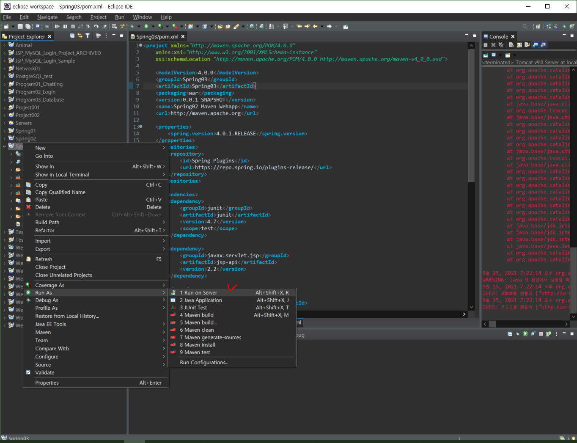The image size is (577, 443).
Task: Toggle Show Console When Standard Error Changes
Action: [x=543, y=45]
